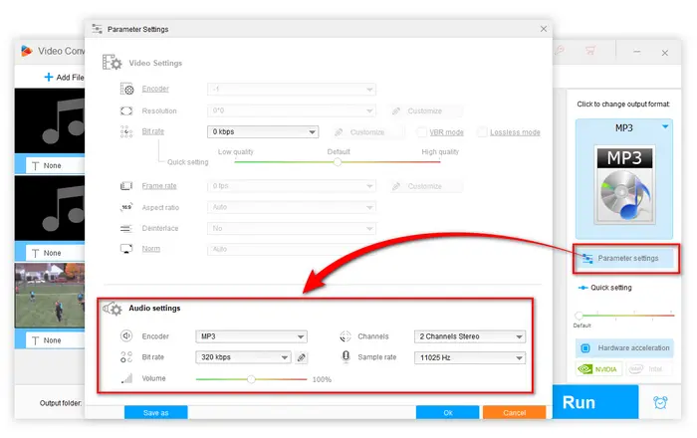Click the Intel acceleration icon
The height and width of the screenshot is (438, 697).
648,368
